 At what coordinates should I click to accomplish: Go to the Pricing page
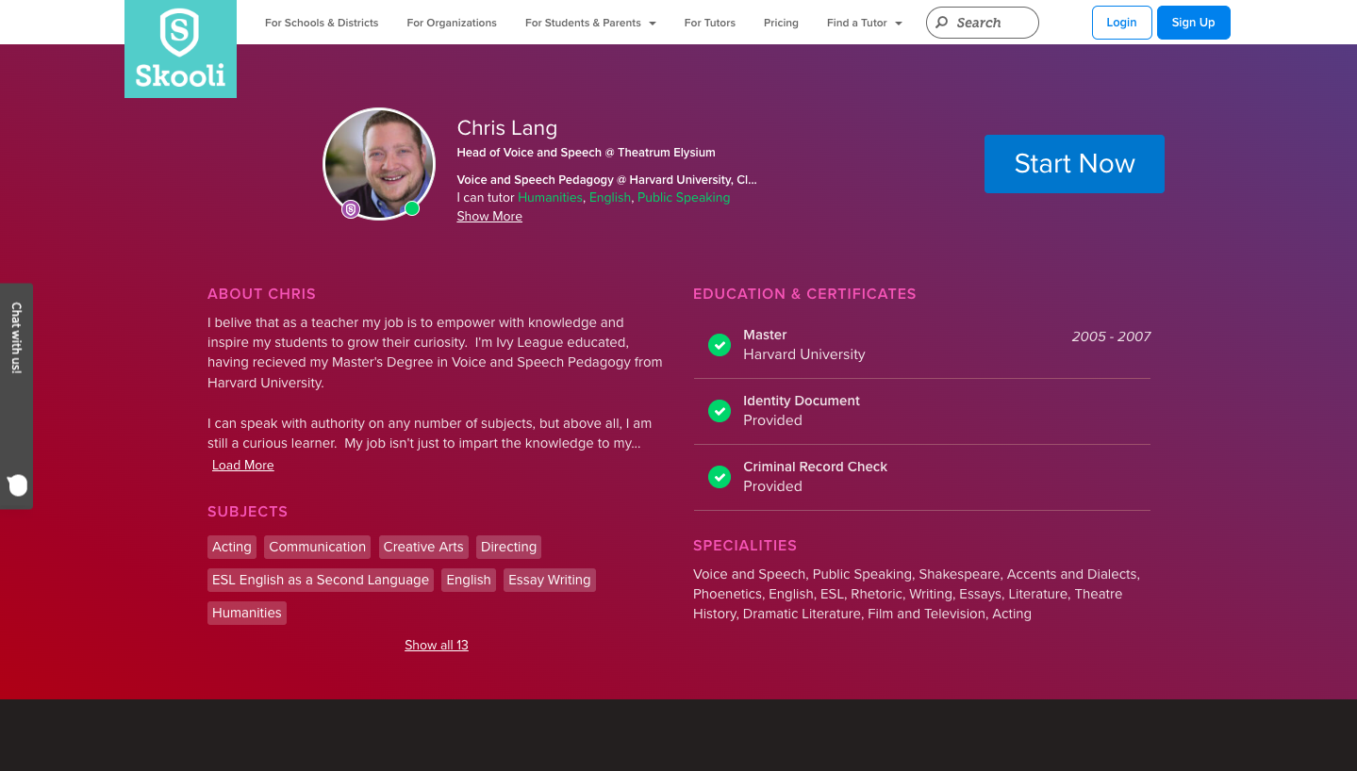[781, 23]
